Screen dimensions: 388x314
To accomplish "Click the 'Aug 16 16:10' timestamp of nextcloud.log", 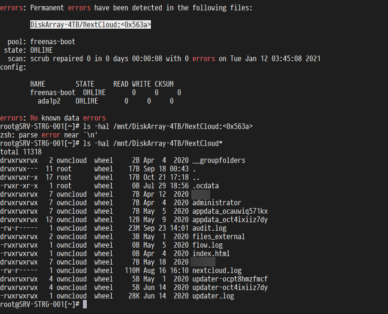I will (166, 271).
